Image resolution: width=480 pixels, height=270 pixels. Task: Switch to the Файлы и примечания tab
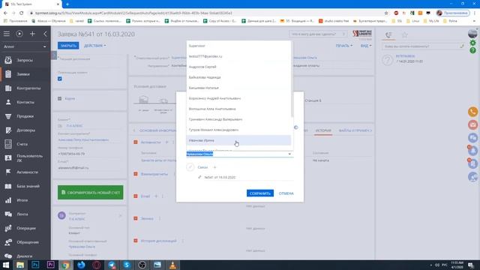click(x=354, y=130)
